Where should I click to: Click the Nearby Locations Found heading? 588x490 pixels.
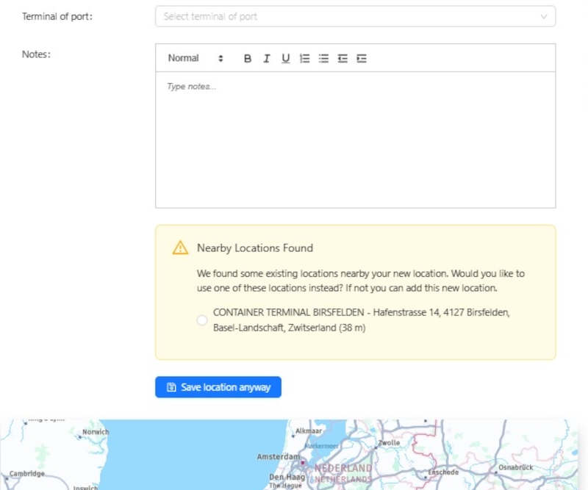(255, 248)
